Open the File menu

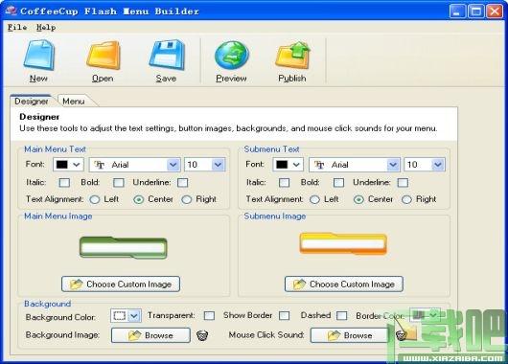[x=17, y=28]
